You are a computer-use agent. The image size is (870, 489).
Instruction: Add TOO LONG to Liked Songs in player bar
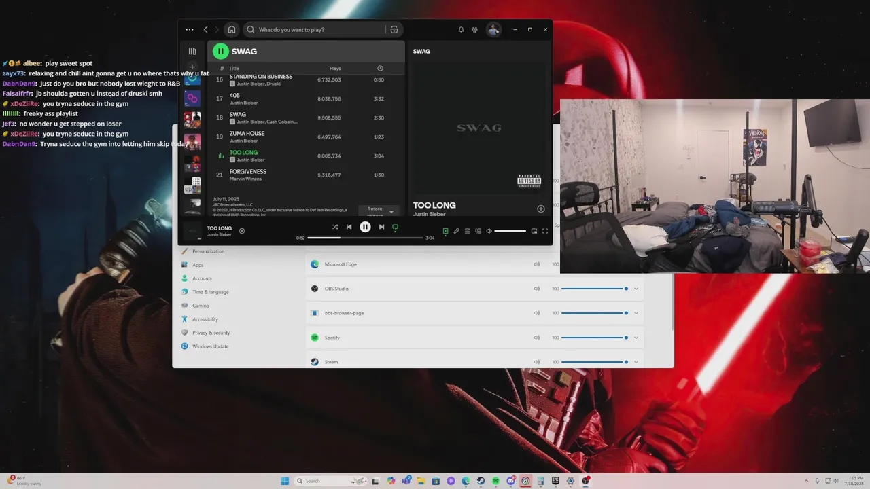242,231
